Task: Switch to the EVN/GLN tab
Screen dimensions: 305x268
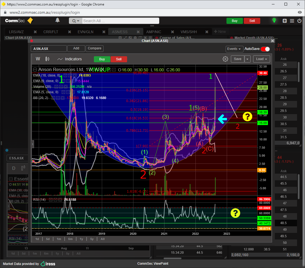Action: click(x=85, y=32)
